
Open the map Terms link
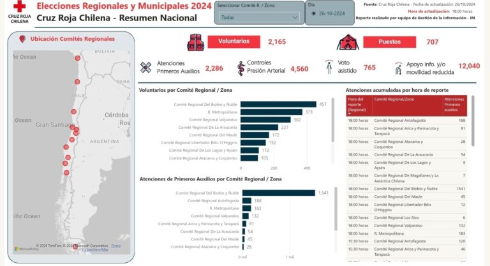click(x=115, y=246)
